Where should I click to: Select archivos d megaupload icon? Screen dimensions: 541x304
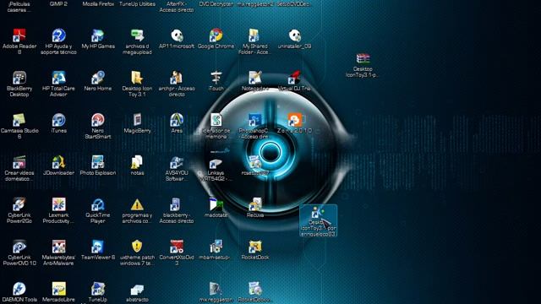click(137, 35)
